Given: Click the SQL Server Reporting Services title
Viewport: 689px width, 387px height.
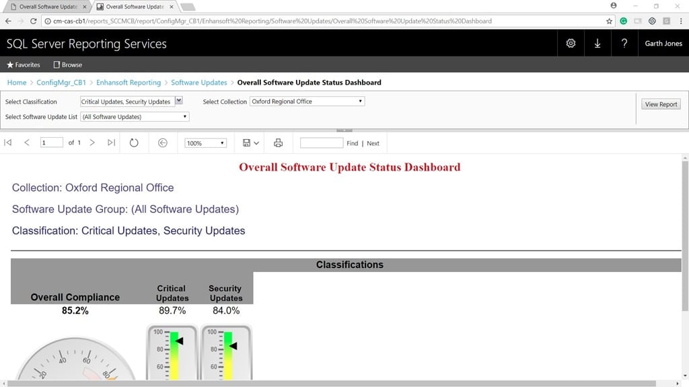Looking at the screenshot, I should (87, 44).
